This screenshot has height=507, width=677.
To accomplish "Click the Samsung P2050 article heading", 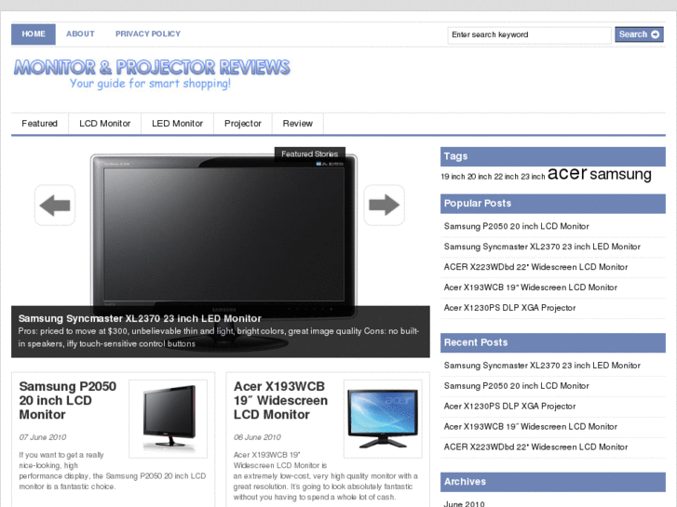I will click(x=67, y=400).
